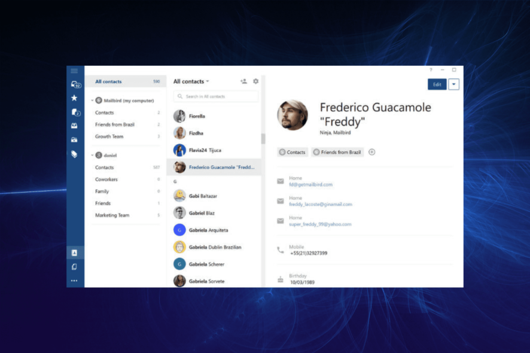
Task: Select All contacts in left panel
Action: [x=126, y=81]
